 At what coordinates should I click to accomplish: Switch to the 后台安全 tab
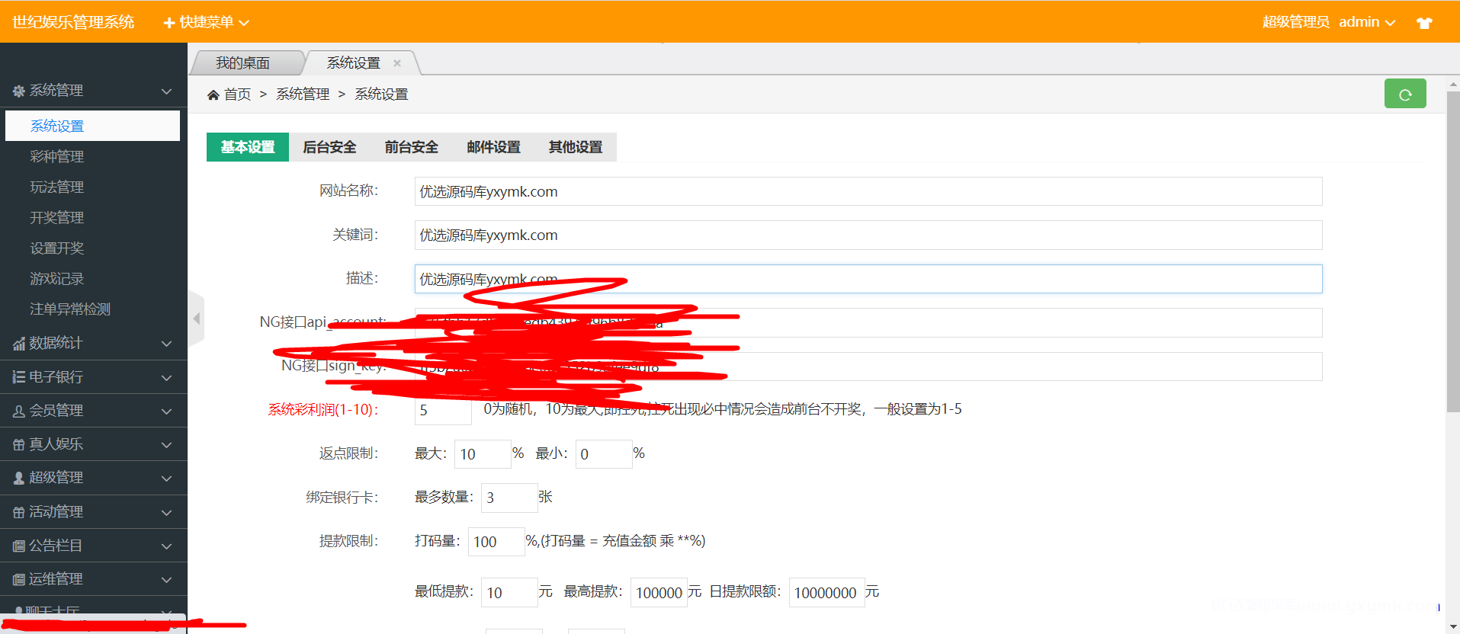tap(329, 147)
